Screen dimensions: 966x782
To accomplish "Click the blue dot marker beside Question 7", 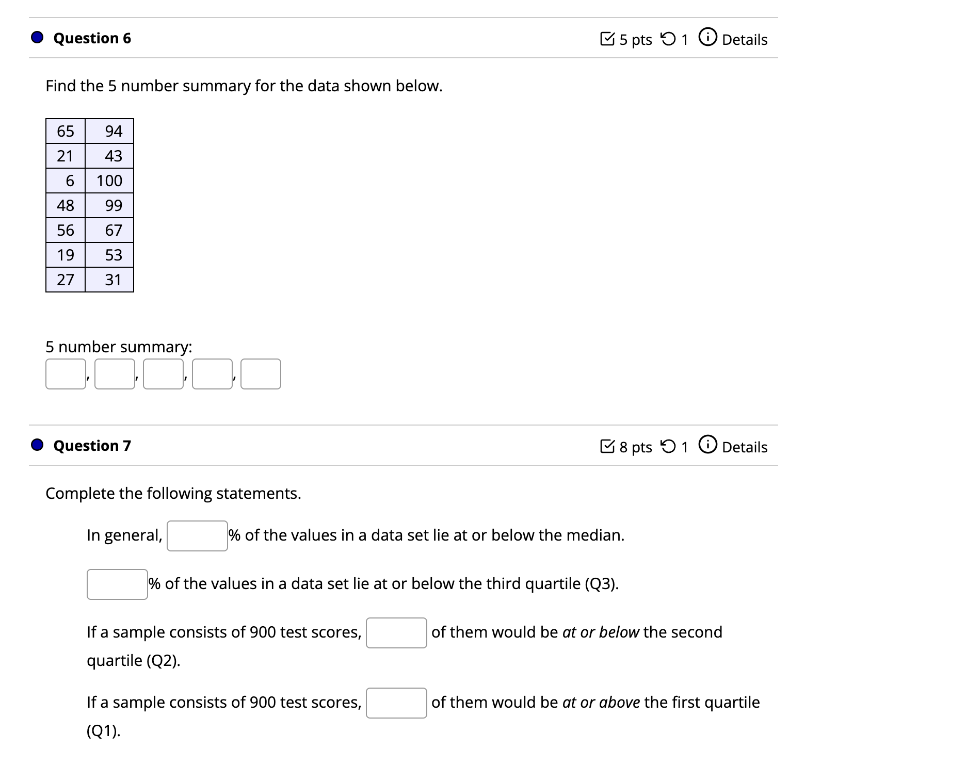I will [37, 445].
